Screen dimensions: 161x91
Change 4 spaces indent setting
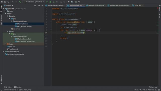[x=151, y=90]
